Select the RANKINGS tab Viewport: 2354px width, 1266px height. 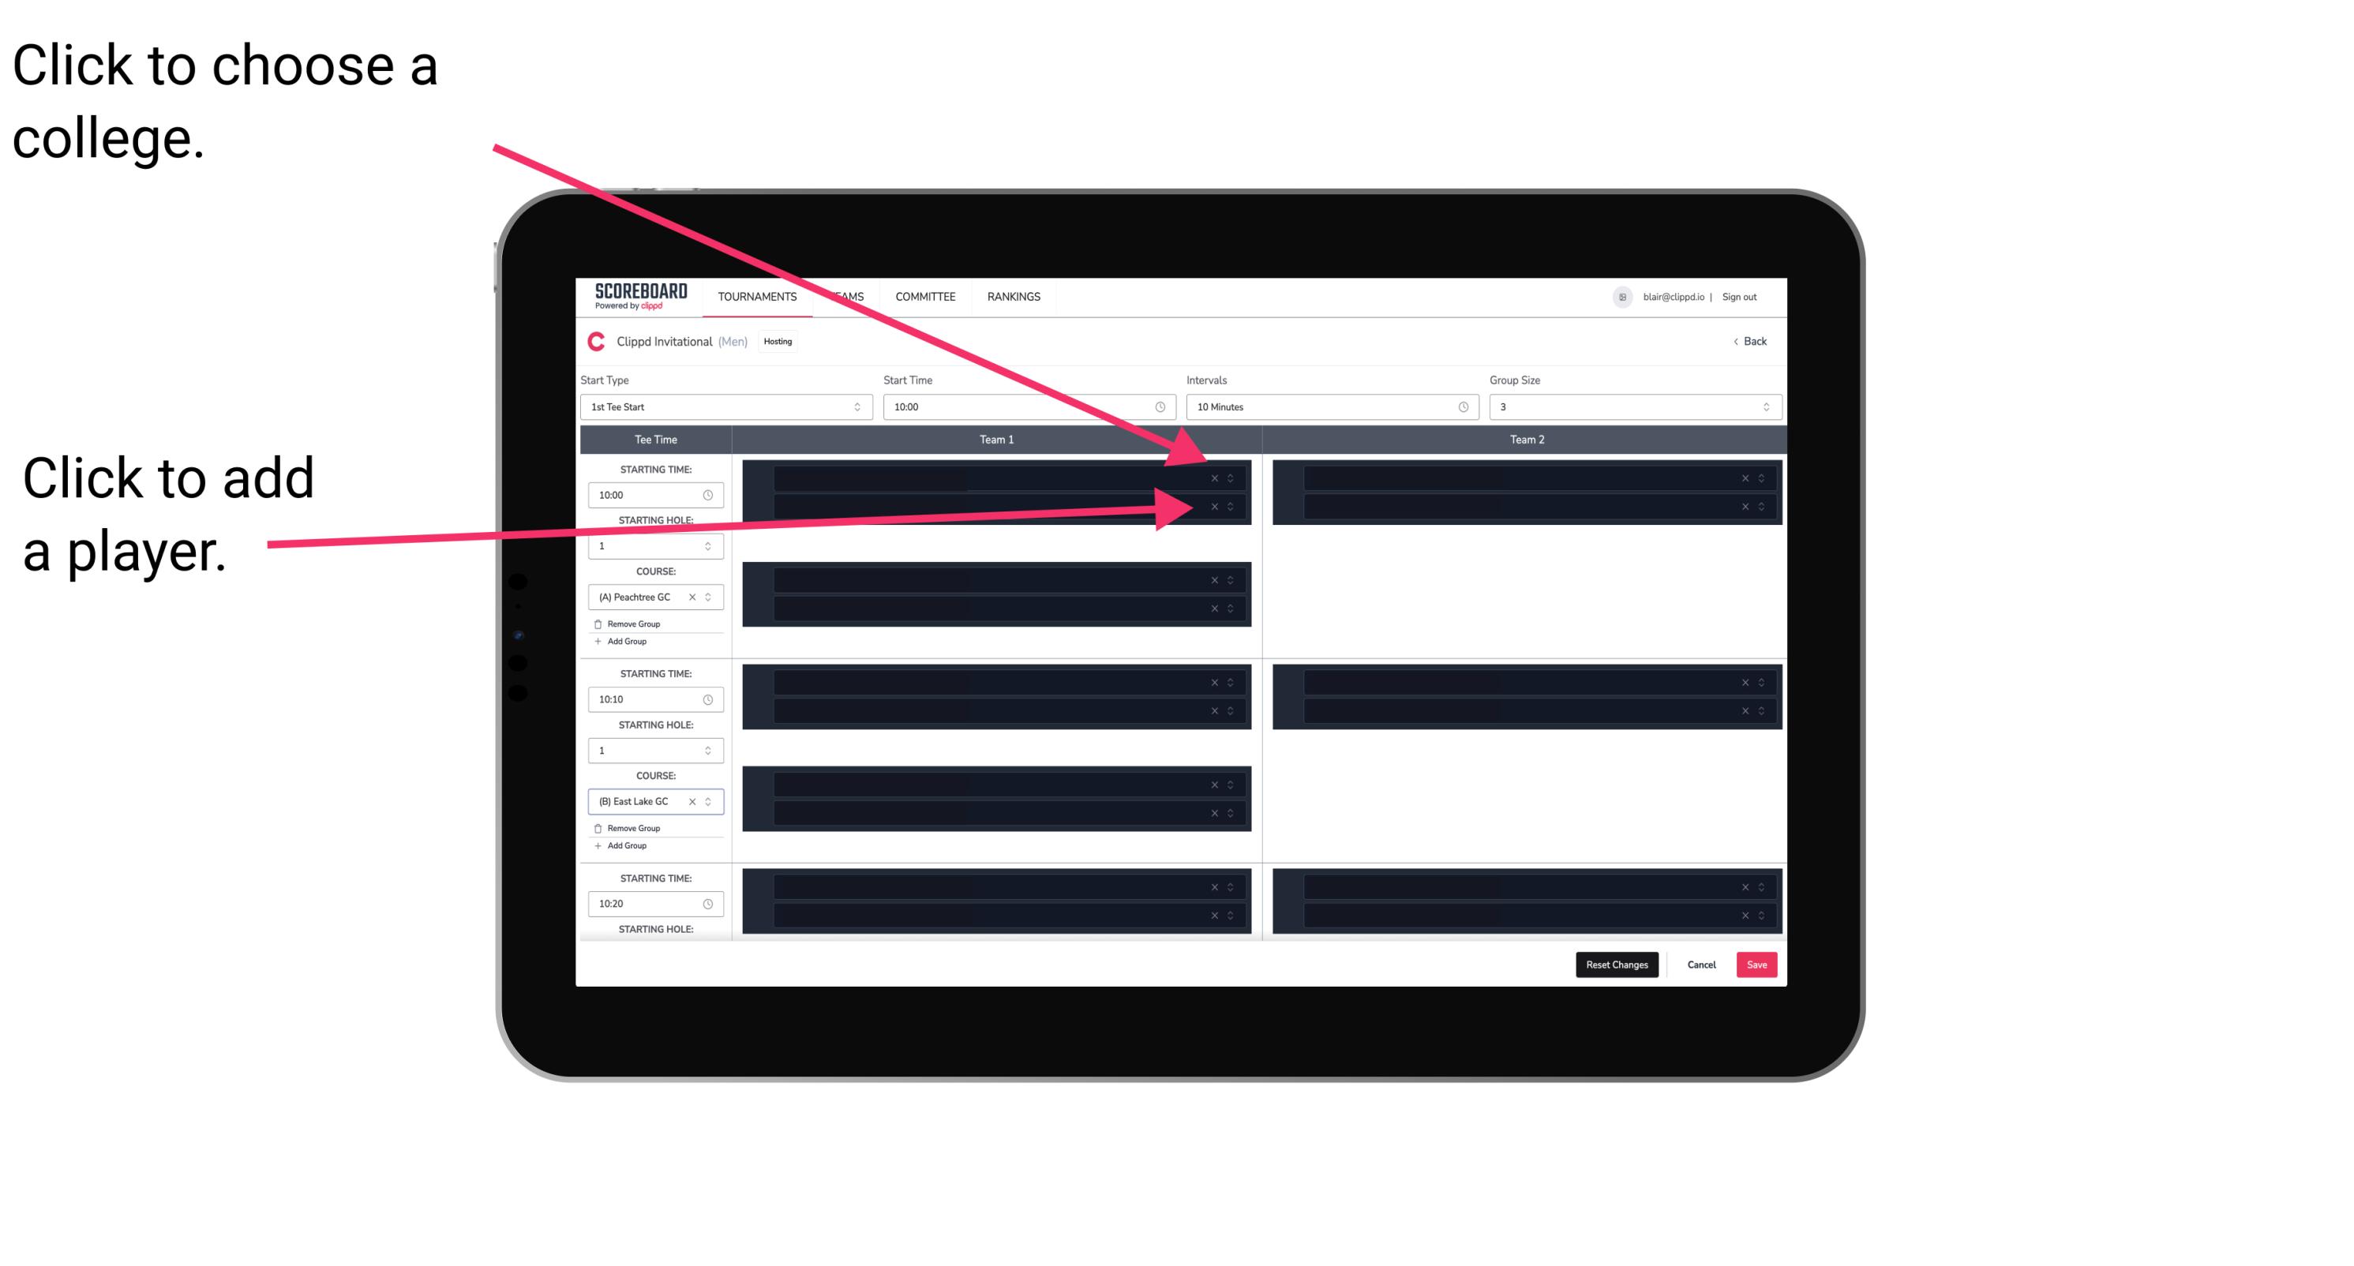1014,298
